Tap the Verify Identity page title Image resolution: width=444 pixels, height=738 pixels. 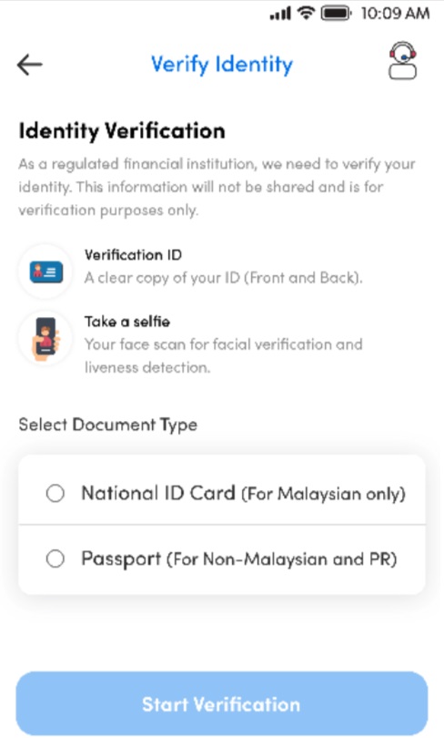point(222,65)
